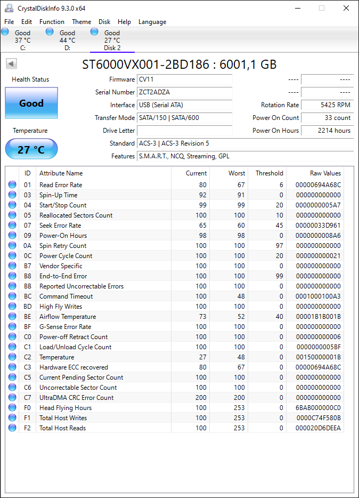Image resolution: width=359 pixels, height=498 pixels.
Task: Select the Current Pending Sector Count row
Action: [x=174, y=377]
